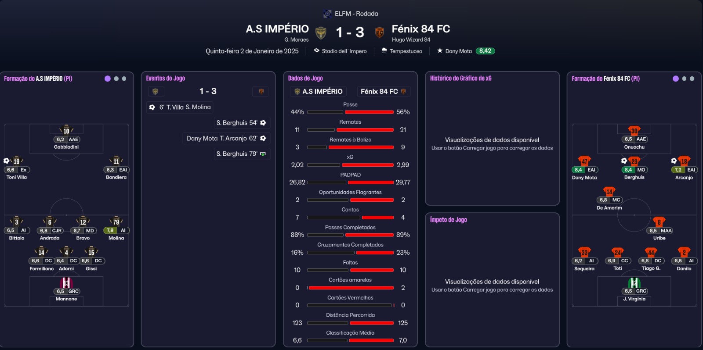Open the Eventos do Jogo panel title
The image size is (703, 350).
[x=165, y=78]
